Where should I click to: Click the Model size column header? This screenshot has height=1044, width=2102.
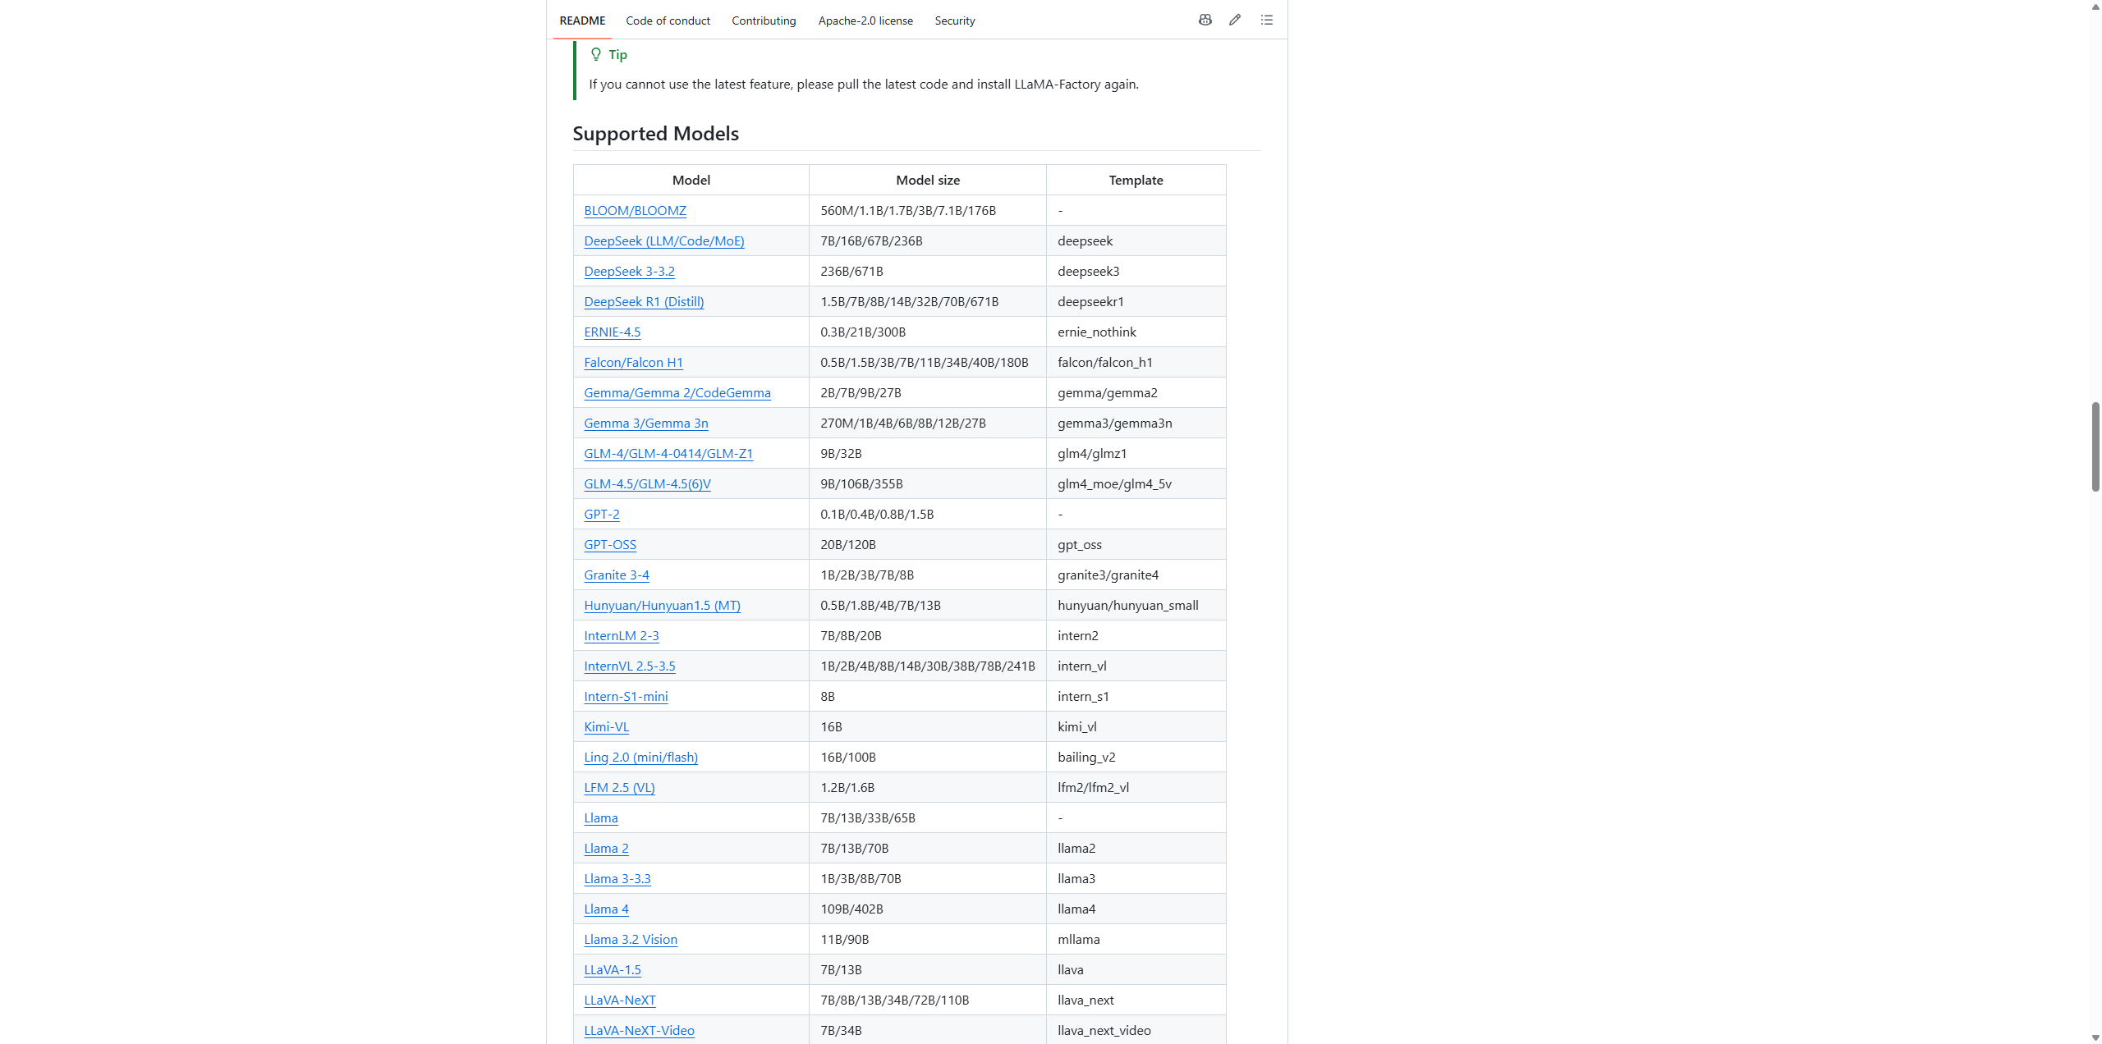pyautogui.click(x=928, y=180)
